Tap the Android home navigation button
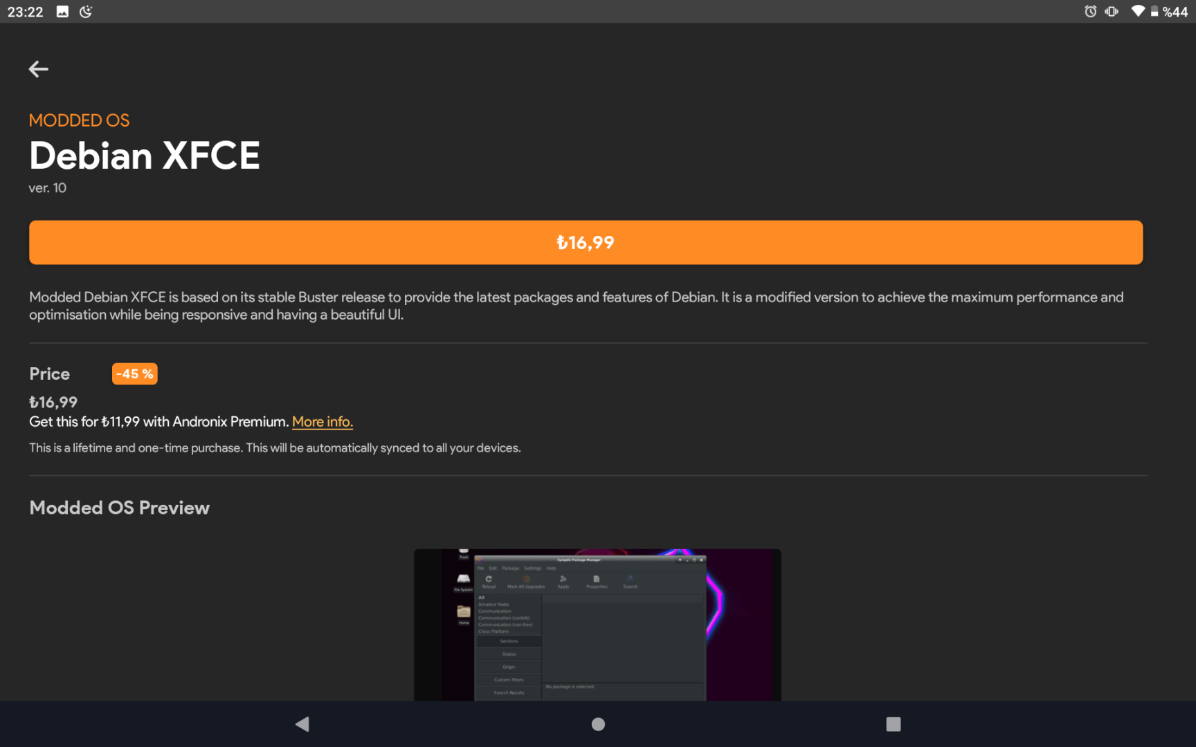 [599, 724]
